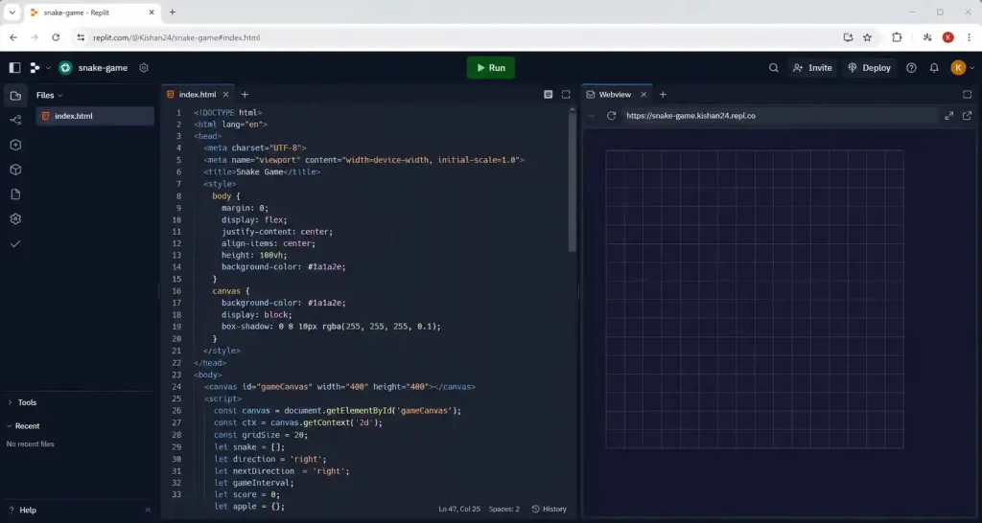
Task: Open the user avatar account menu
Action: (962, 68)
